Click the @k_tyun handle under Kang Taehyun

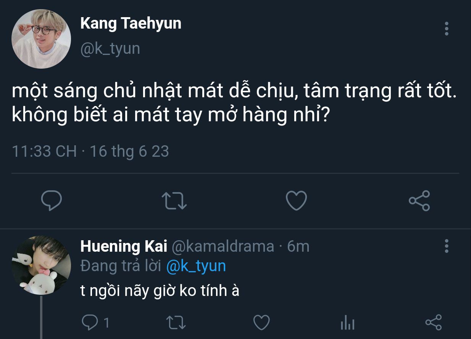pos(110,49)
